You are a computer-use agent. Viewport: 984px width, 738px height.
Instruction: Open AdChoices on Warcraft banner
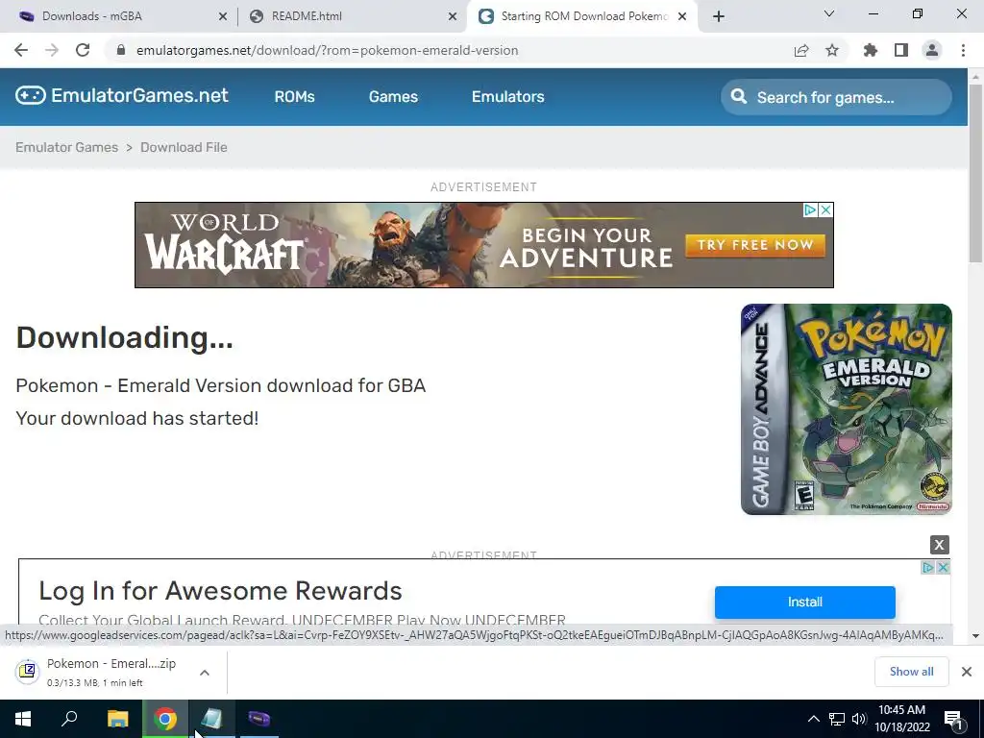click(810, 210)
